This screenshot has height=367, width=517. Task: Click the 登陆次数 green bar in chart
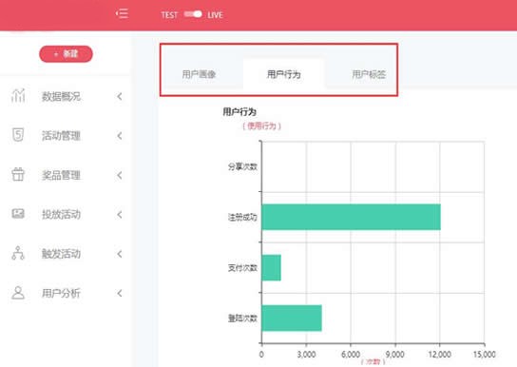pos(292,319)
